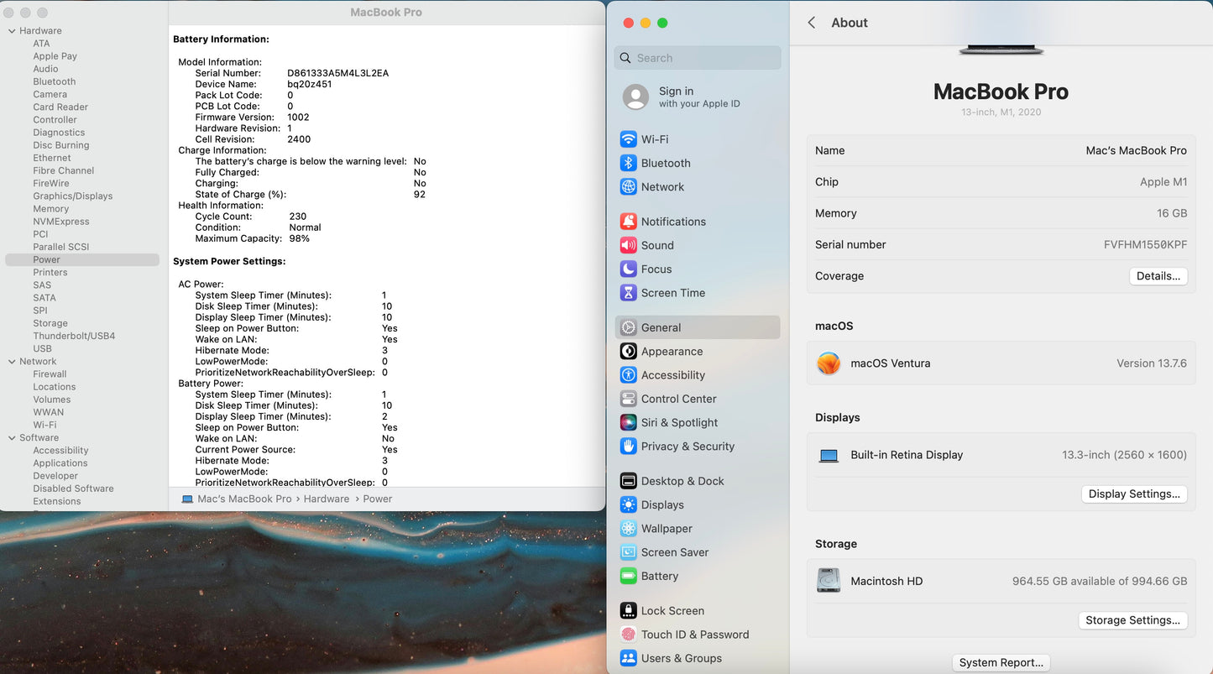The image size is (1213, 674).
Task: Click the Siri & Spotlight icon
Action: point(628,423)
